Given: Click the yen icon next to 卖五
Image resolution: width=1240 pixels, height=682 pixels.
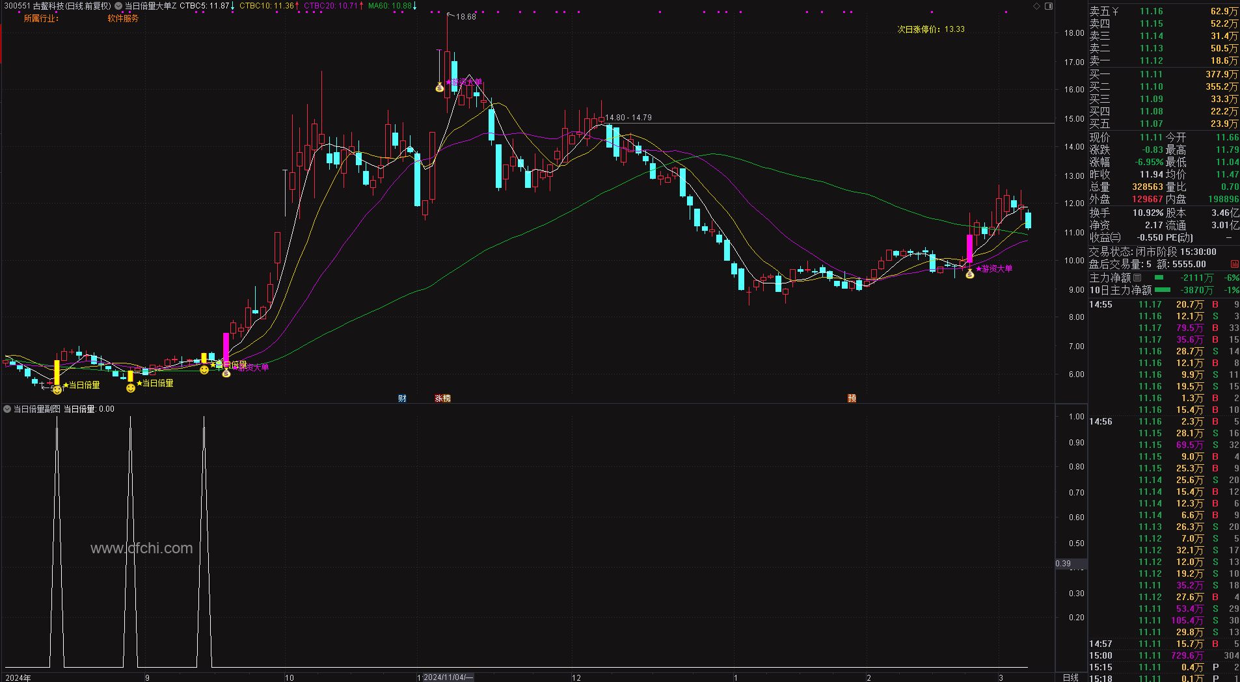Looking at the screenshot, I should click(x=1115, y=11).
